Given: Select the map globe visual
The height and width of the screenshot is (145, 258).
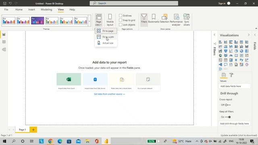Looking at the screenshot, I should (221, 56).
